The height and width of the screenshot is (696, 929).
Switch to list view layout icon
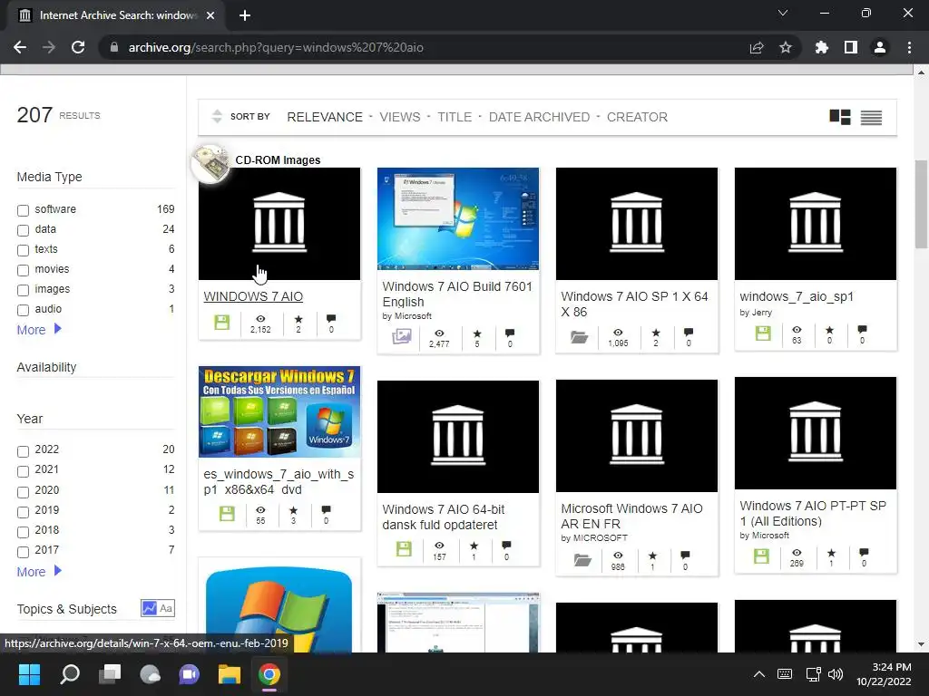click(871, 117)
